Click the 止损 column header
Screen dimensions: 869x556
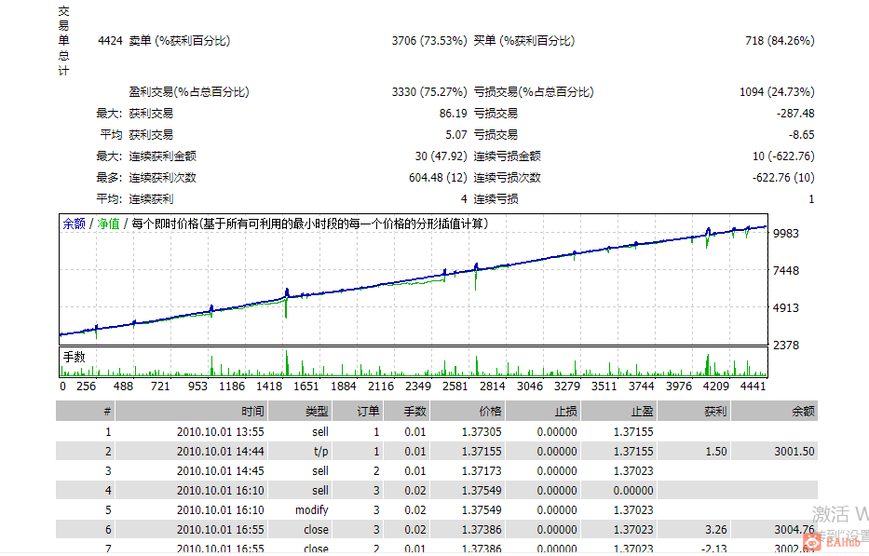[x=543, y=412]
